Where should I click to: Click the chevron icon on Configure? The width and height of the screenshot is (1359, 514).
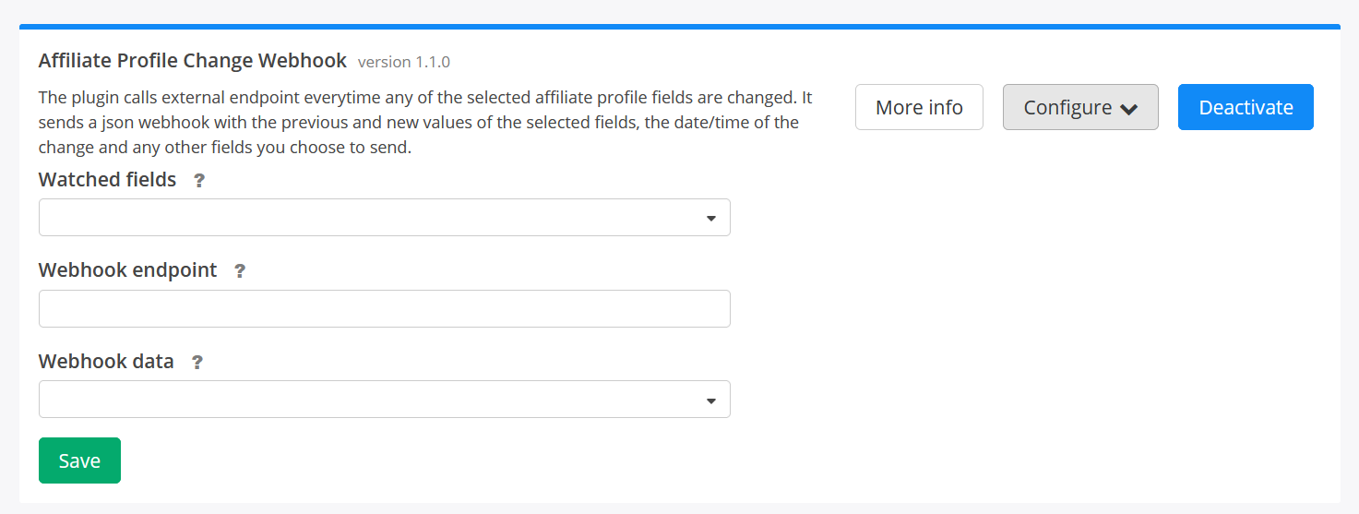(1128, 109)
